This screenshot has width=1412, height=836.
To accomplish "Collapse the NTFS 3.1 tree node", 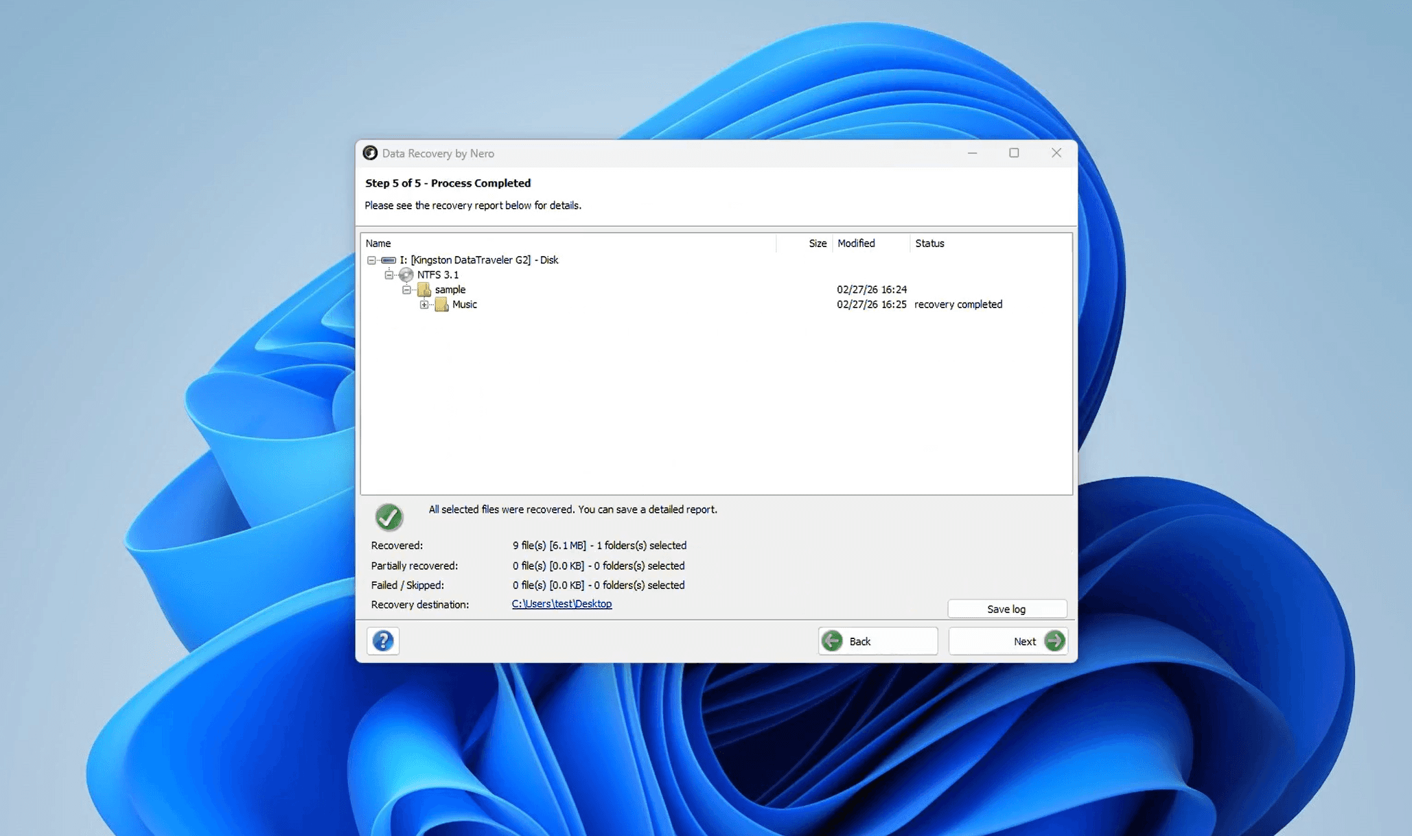I will 389,275.
